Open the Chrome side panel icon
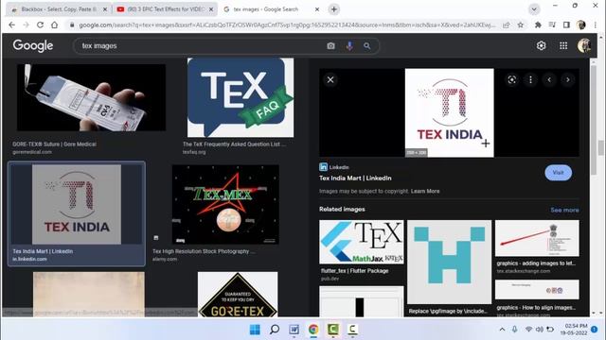606x340 pixels. click(566, 25)
